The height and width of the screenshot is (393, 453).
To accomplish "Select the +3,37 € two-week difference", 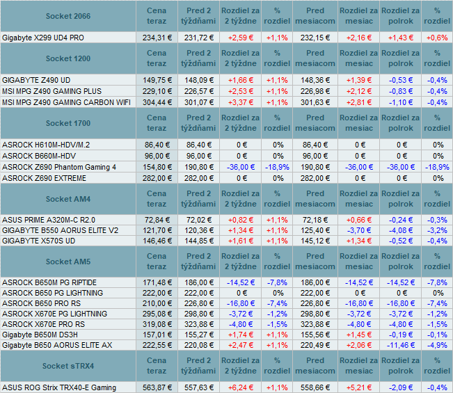I will (240, 102).
